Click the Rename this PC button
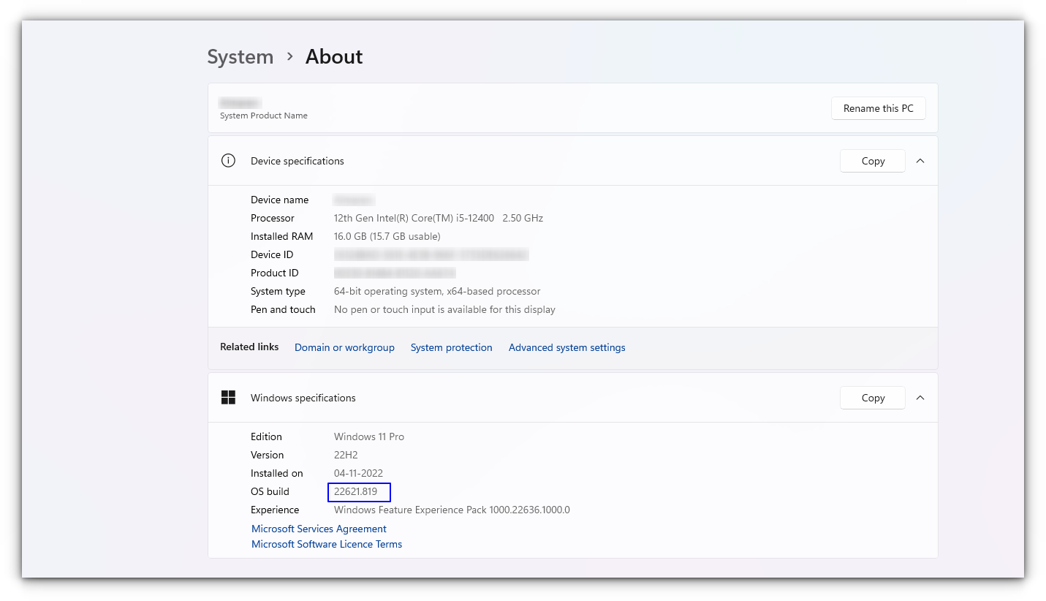Image resolution: width=1046 pixels, height=601 pixels. coord(879,108)
